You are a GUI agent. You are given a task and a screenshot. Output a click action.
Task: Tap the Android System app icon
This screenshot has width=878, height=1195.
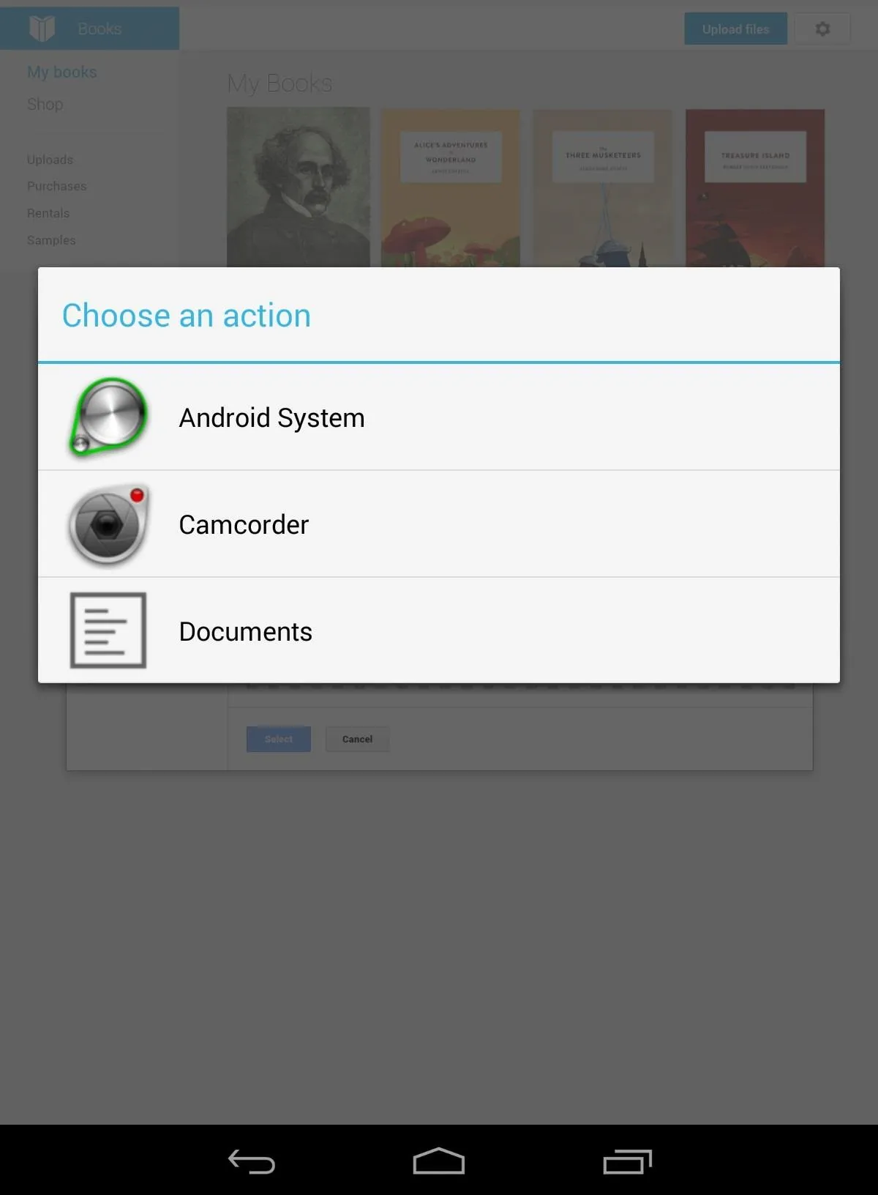108,417
